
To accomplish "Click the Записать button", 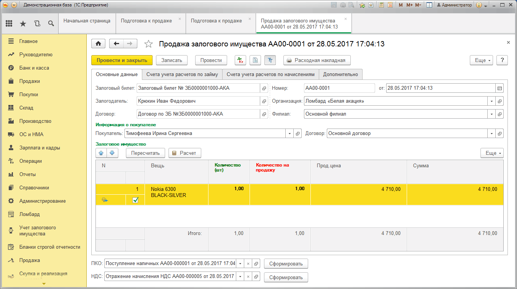I will click(x=172, y=60).
